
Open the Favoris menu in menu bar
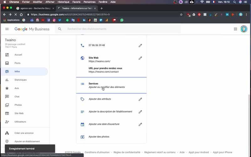point(76,2)
